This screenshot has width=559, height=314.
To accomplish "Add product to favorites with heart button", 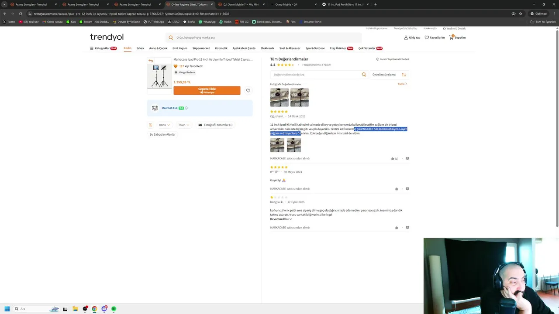I will [248, 90].
